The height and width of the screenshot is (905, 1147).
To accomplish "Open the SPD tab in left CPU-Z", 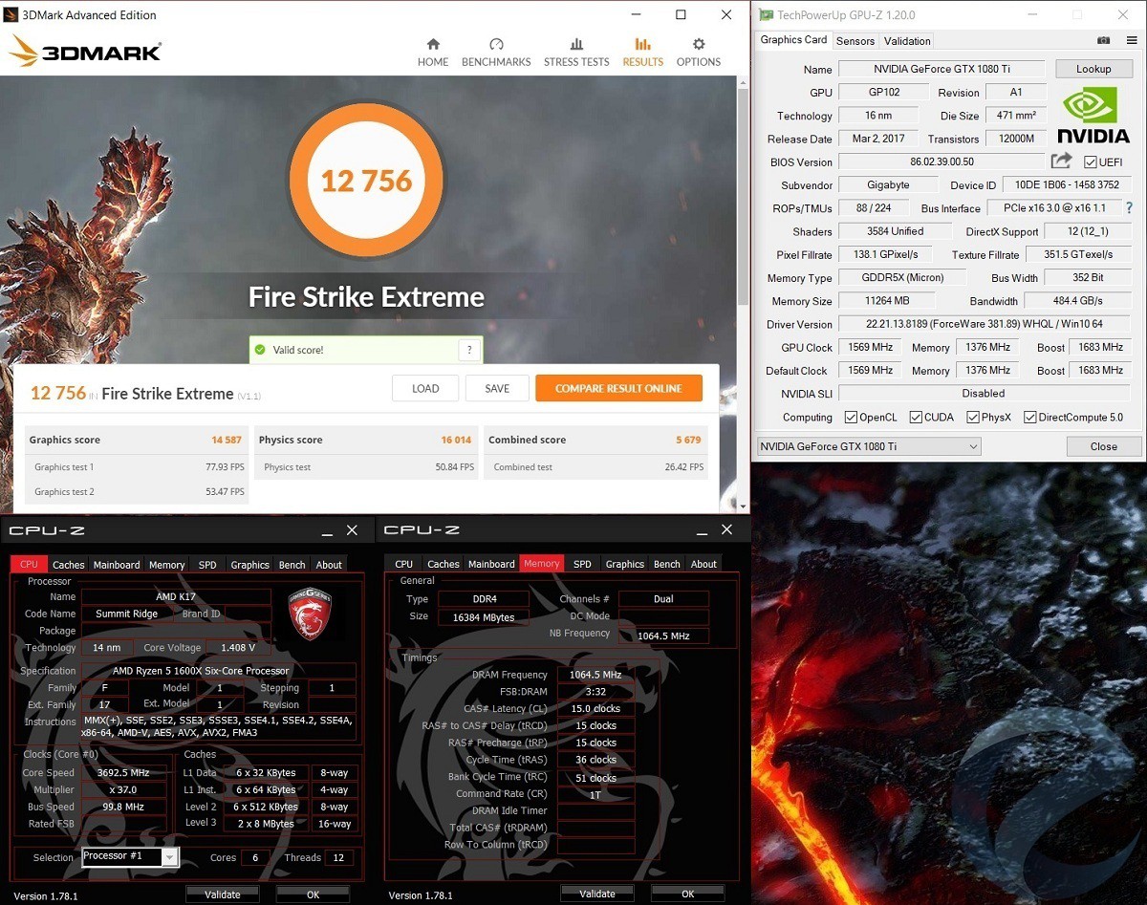I will point(207,565).
